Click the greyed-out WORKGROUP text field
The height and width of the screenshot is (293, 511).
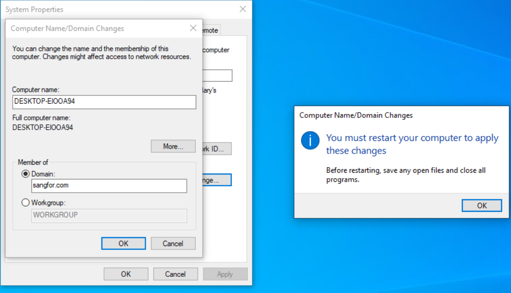click(x=109, y=215)
